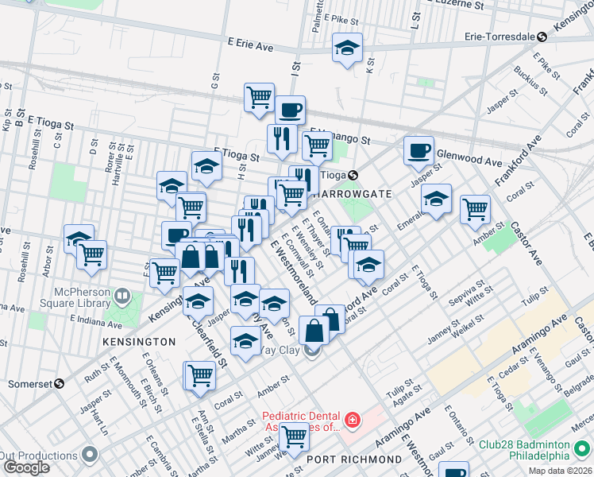594x477 pixels.
Task: Open the coffee cup marker west of Kensington Ave cluster
Action: click(175, 235)
